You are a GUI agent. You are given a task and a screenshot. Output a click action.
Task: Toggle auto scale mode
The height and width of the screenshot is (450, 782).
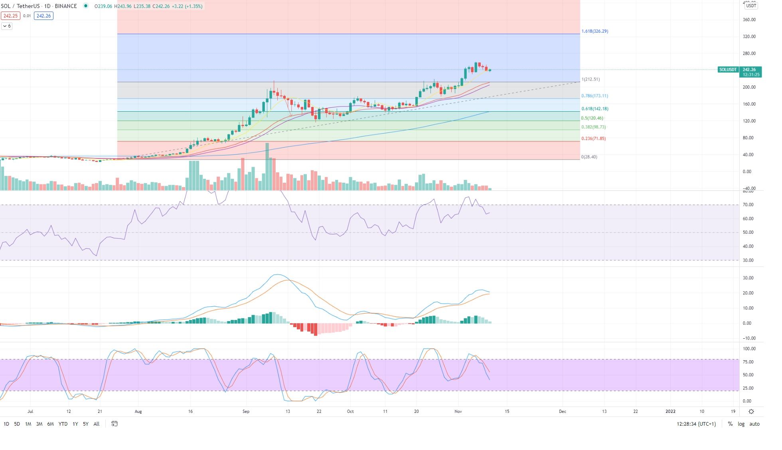coord(754,424)
